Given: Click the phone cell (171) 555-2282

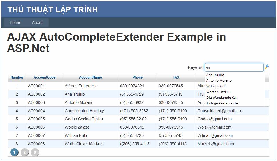Looking at the screenshot, I should (137, 111).
